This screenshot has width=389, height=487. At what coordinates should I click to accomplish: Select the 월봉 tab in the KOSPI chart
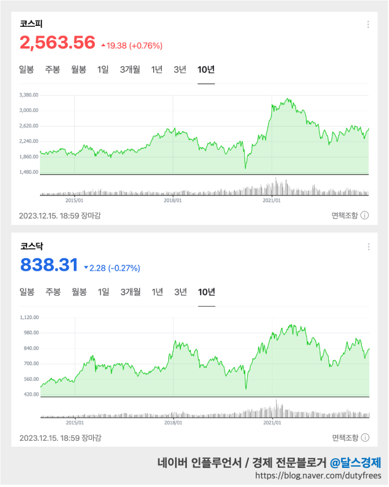79,70
